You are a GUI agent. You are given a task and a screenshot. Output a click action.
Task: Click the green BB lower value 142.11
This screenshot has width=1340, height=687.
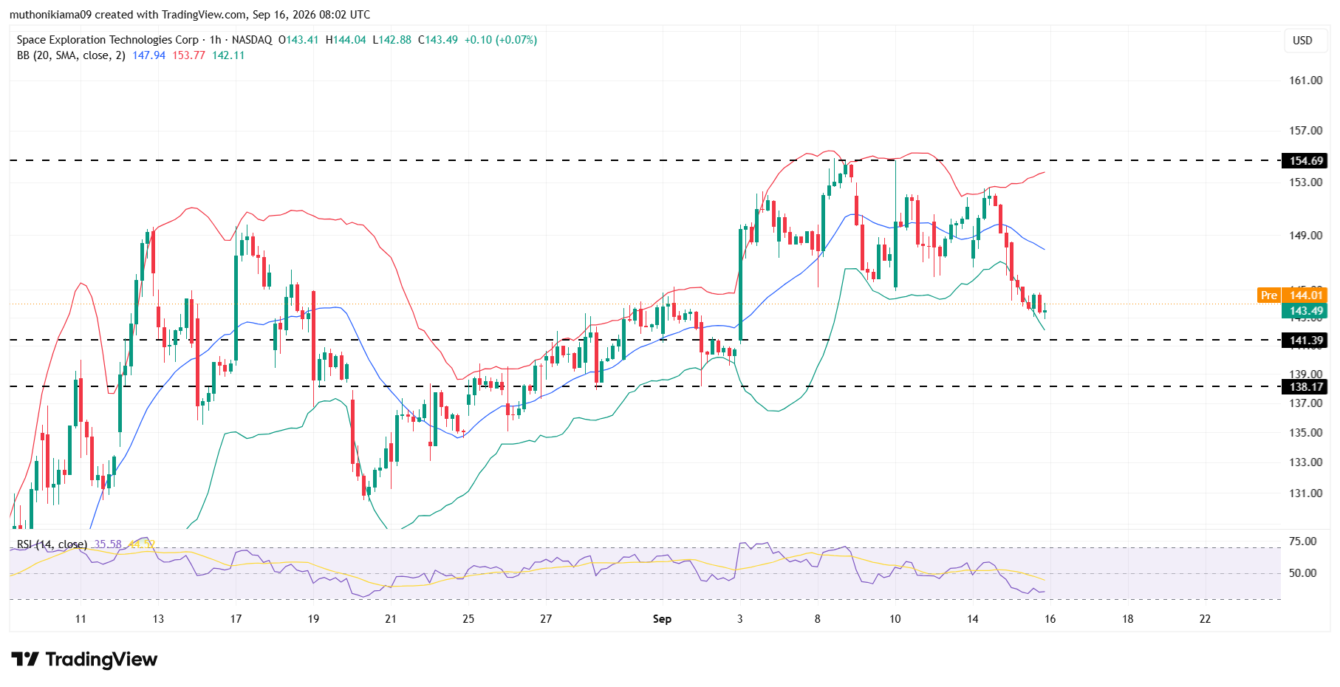click(x=228, y=55)
